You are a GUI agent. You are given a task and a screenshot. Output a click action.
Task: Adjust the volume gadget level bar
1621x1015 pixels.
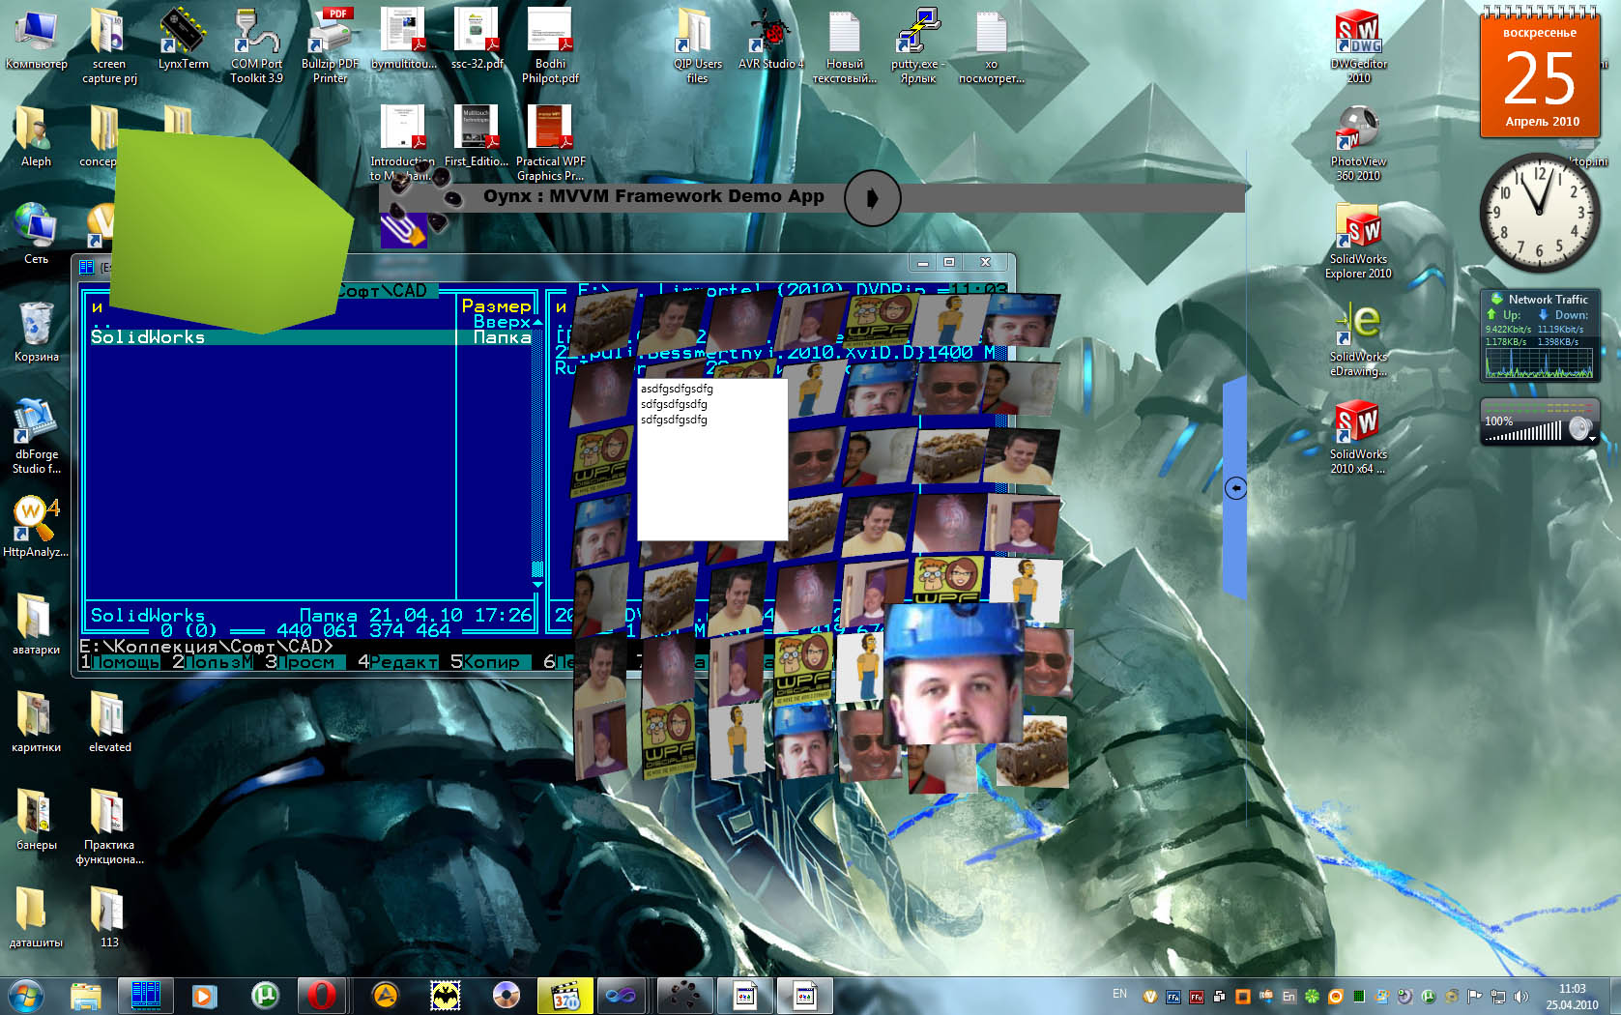click(x=1523, y=432)
